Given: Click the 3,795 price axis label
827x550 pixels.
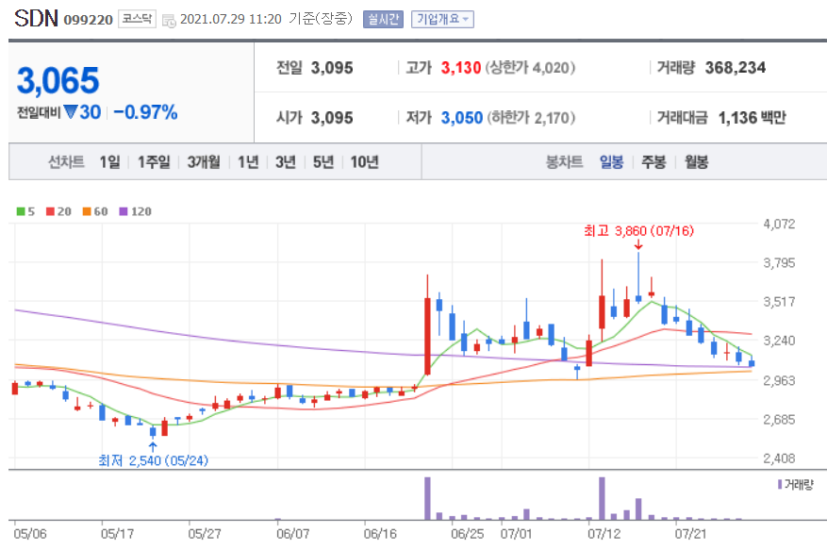Looking at the screenshot, I should pos(779,263).
